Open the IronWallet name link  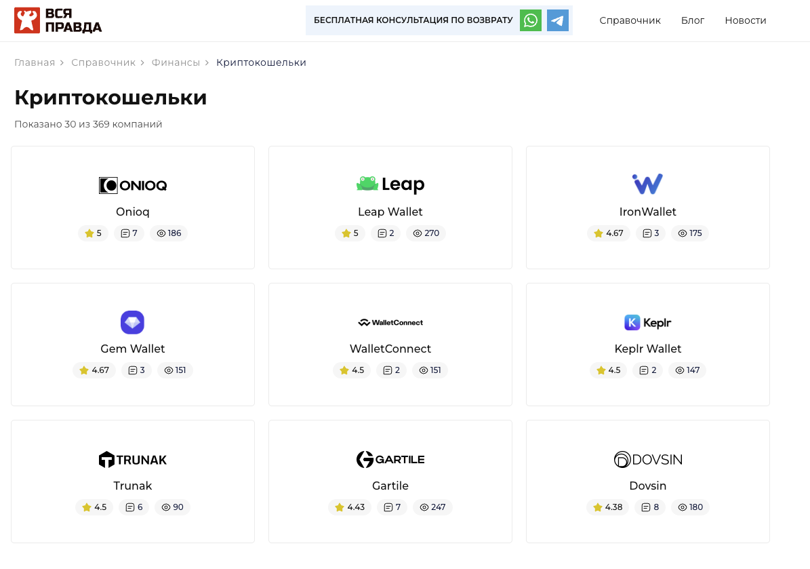[648, 212]
